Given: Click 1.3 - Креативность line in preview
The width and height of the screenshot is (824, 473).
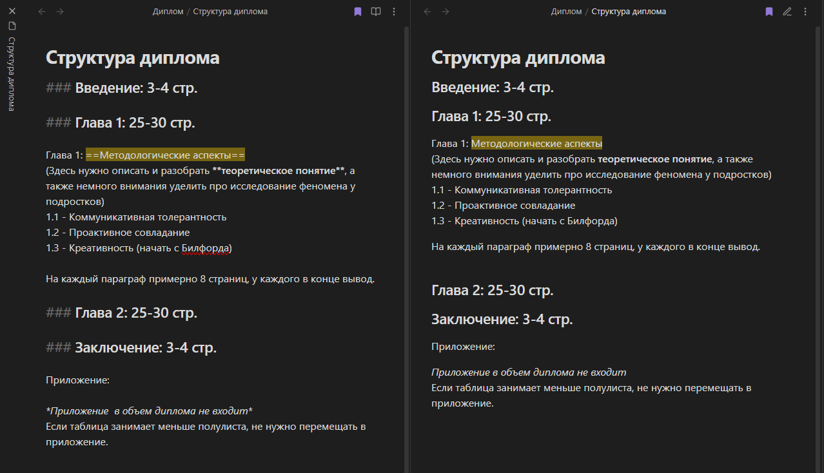Looking at the screenshot, I should click(525, 221).
